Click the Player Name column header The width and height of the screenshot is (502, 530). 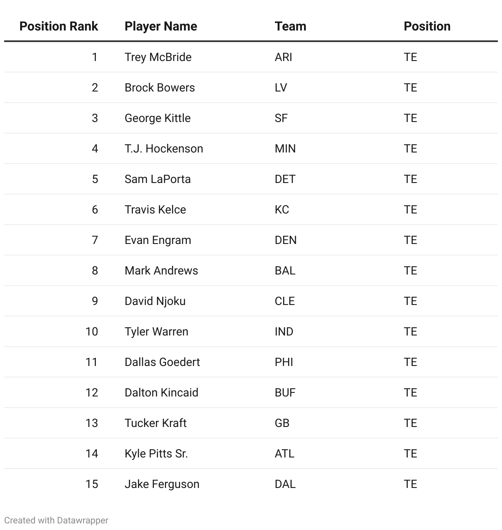pyautogui.click(x=160, y=26)
